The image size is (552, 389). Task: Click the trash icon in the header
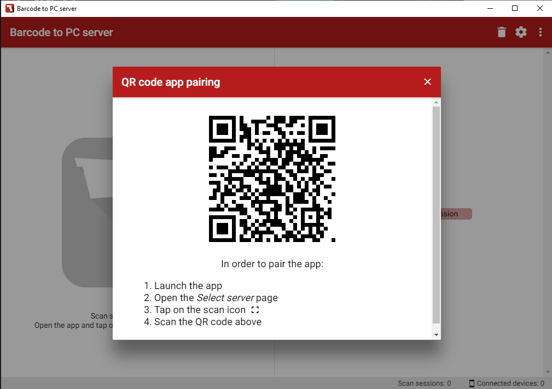(502, 32)
